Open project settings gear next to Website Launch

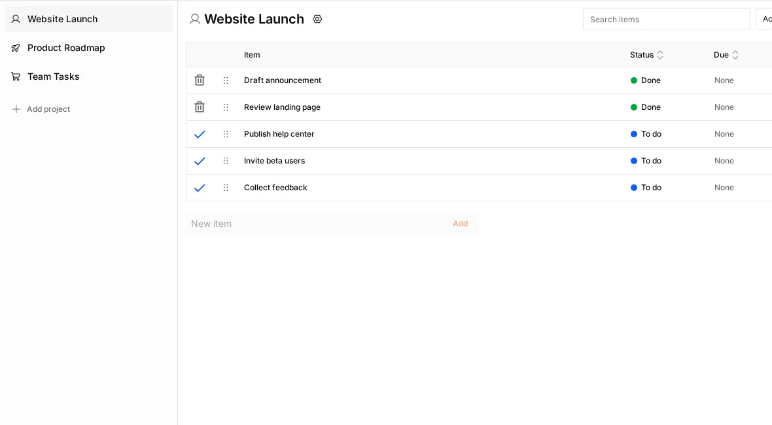point(317,19)
